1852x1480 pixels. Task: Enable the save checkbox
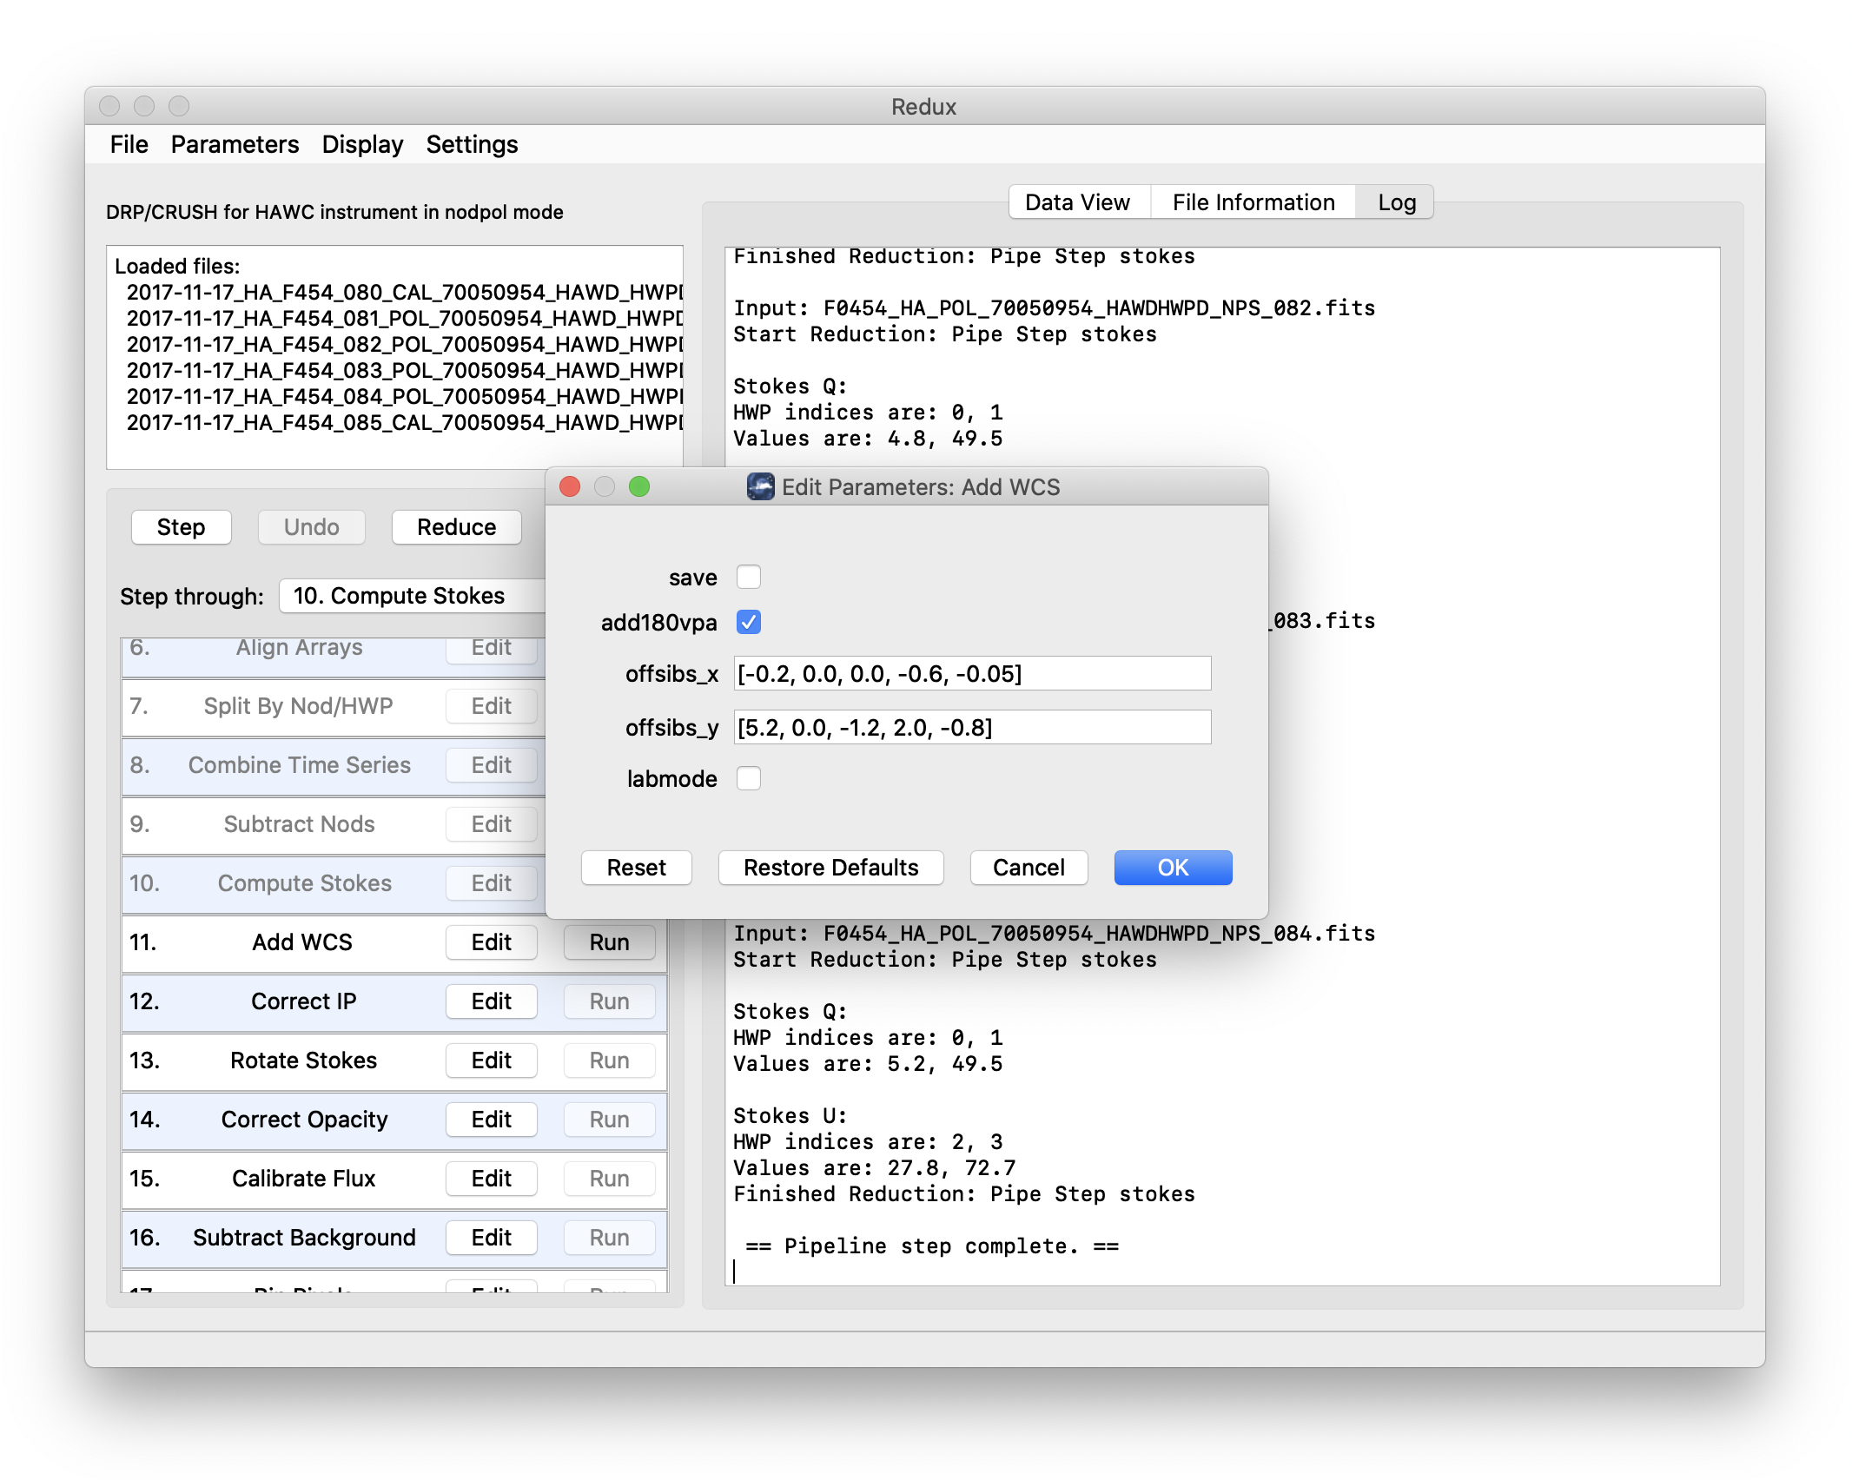click(x=748, y=577)
